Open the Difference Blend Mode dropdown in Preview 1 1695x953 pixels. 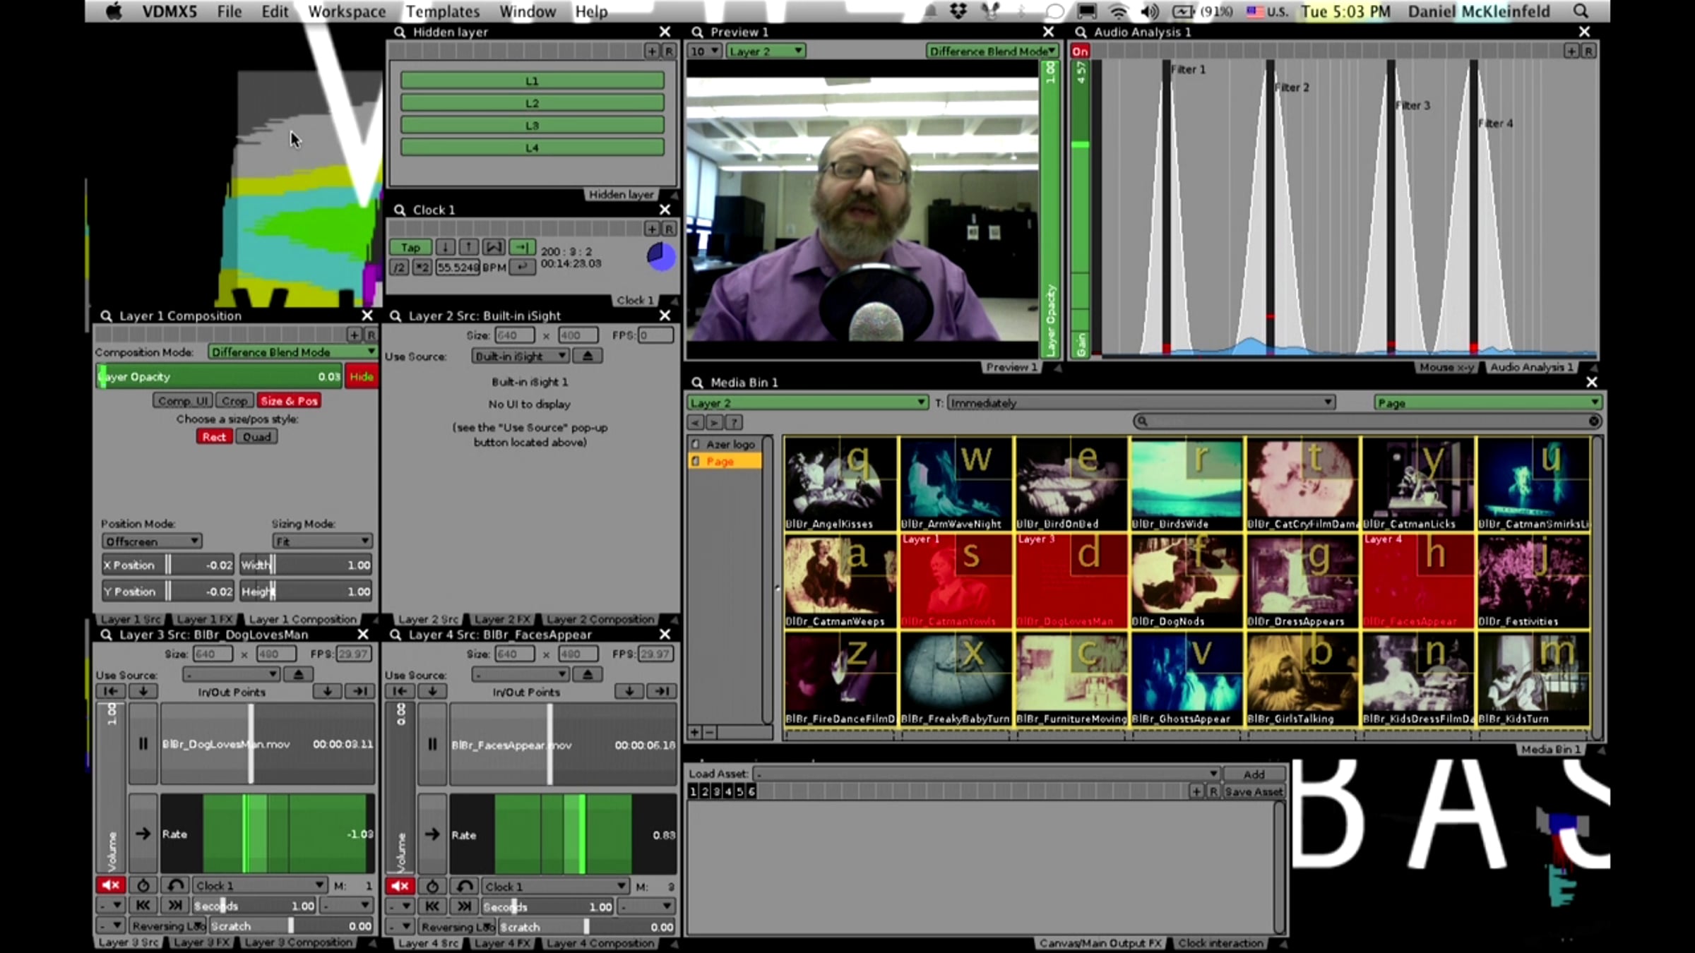[992, 51]
